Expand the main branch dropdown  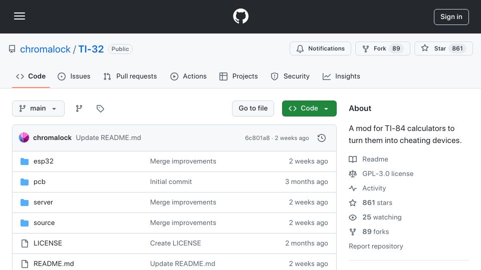pyautogui.click(x=39, y=108)
